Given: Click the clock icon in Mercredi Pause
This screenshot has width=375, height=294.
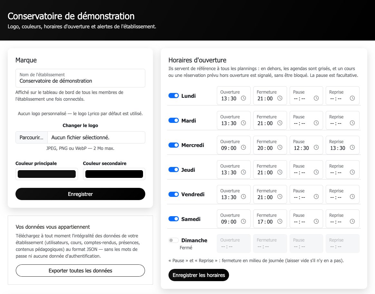Looking at the screenshot, I should (x=316, y=148).
